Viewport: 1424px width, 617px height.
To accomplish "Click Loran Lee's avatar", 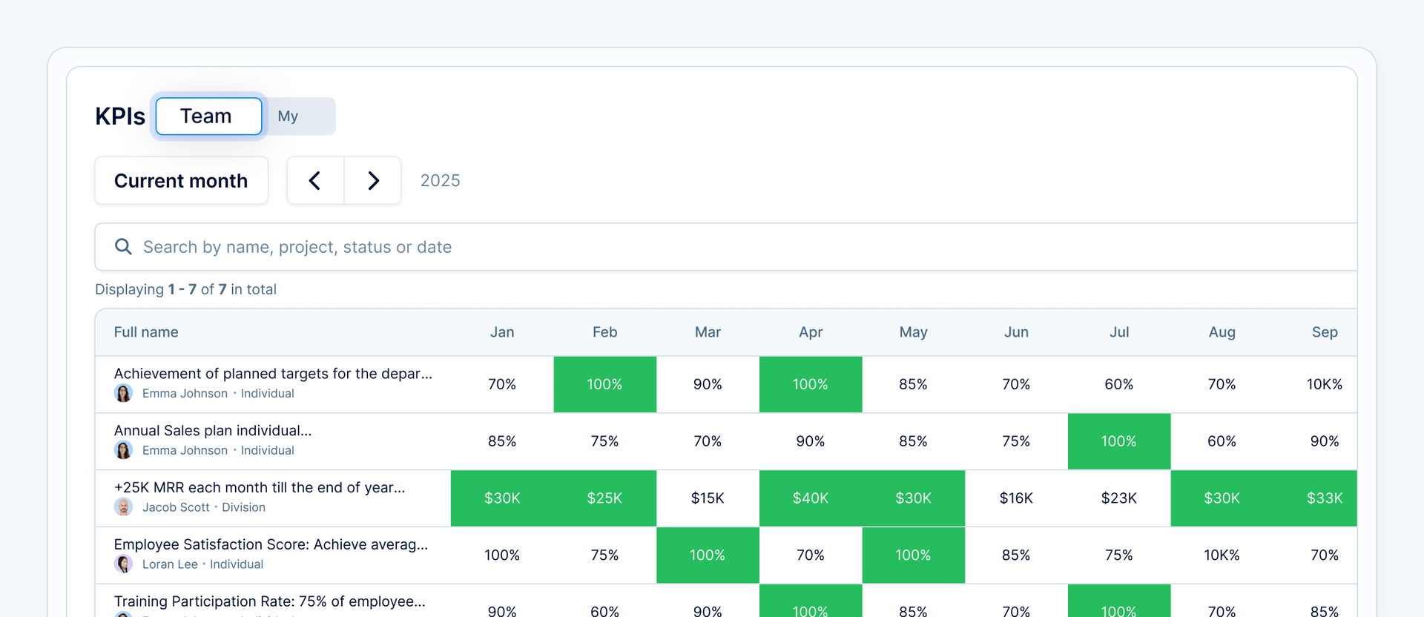I will [124, 564].
